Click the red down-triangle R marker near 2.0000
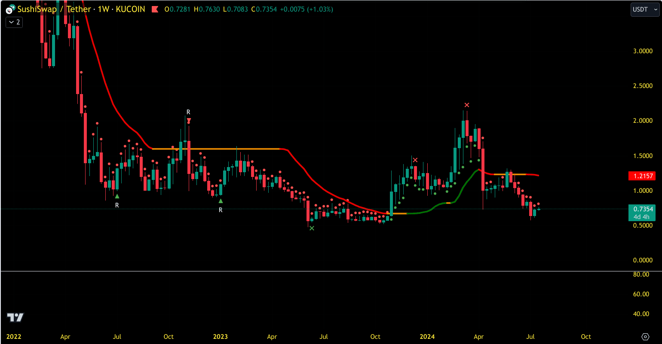 [189, 120]
